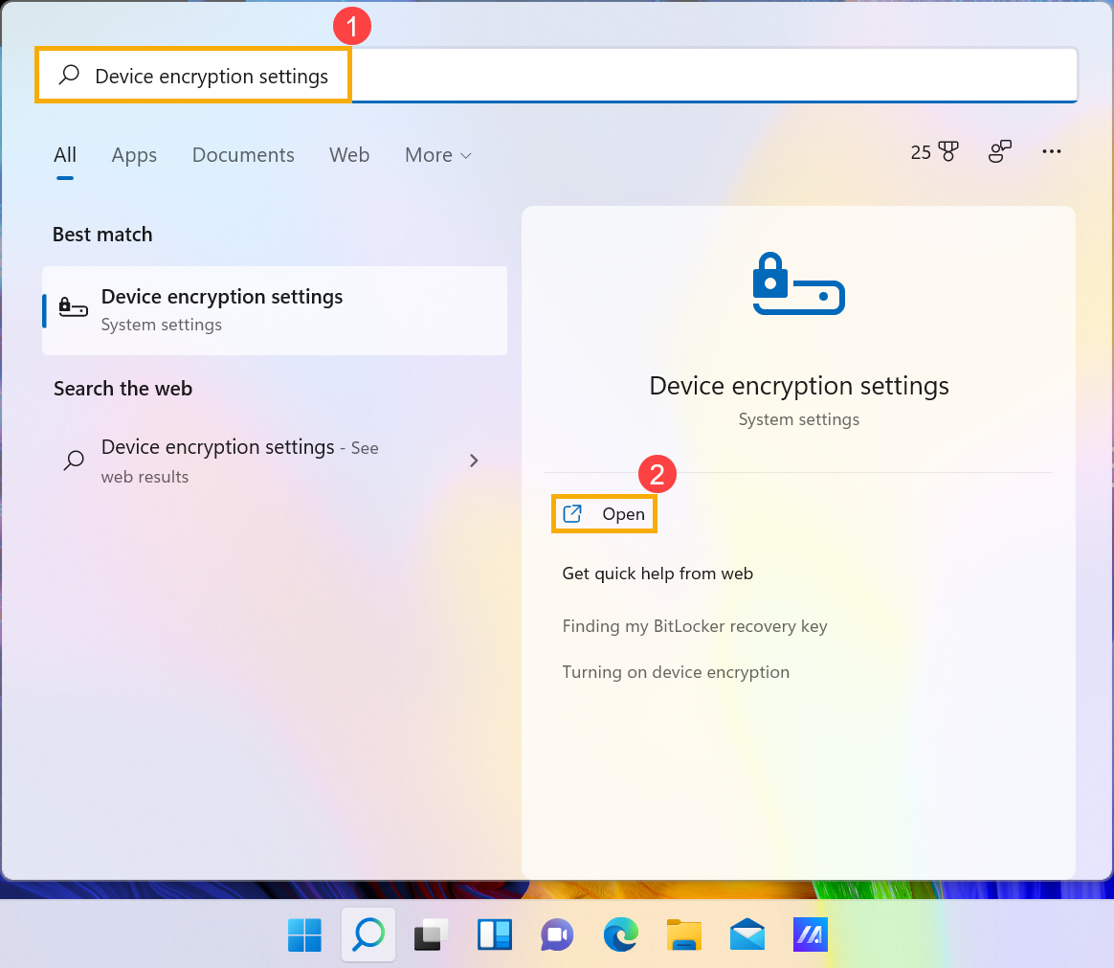Click the Open external-link icon
1114x968 pixels.
[x=572, y=514]
